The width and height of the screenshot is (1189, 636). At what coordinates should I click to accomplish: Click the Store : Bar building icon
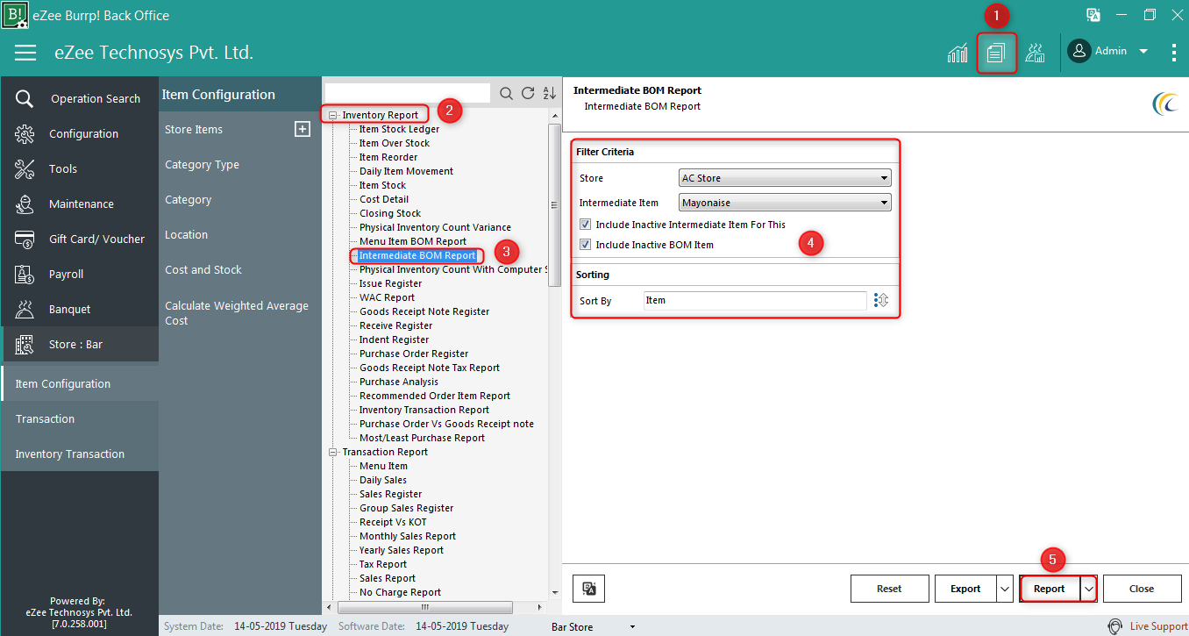pyautogui.click(x=25, y=344)
